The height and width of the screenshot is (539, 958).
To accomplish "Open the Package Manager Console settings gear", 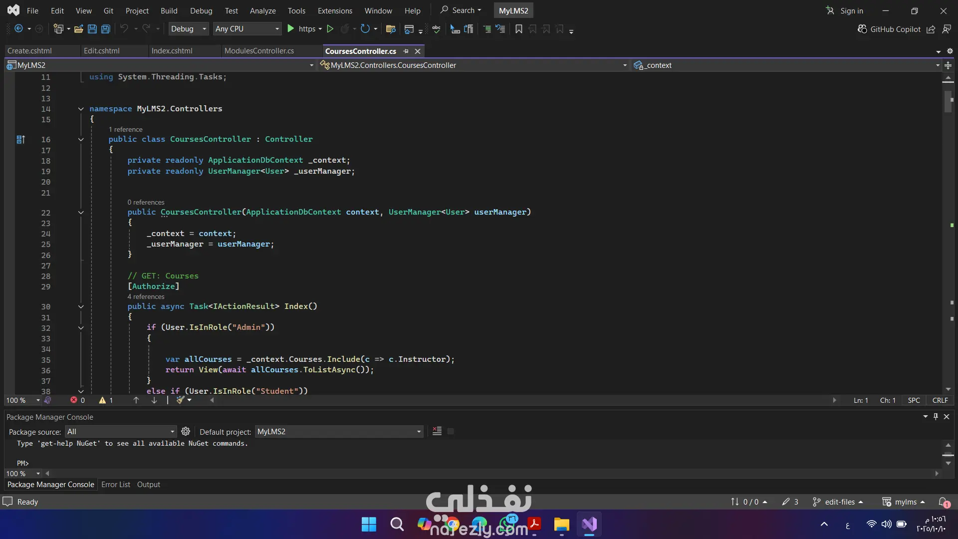I will click(x=186, y=431).
